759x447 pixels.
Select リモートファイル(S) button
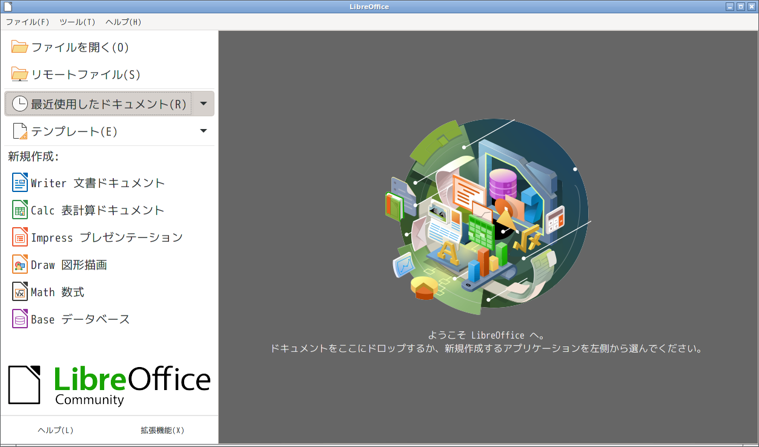coord(109,74)
